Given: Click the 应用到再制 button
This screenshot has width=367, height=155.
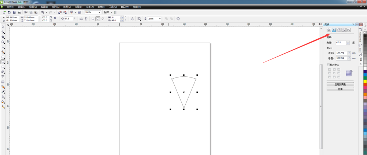Looking at the screenshot, I should tap(340, 84).
